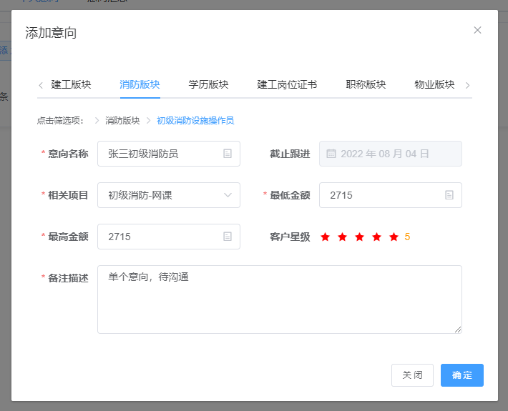508x411 pixels.
Task: Select the 建工岗位证书 tab
Action: [x=287, y=84]
